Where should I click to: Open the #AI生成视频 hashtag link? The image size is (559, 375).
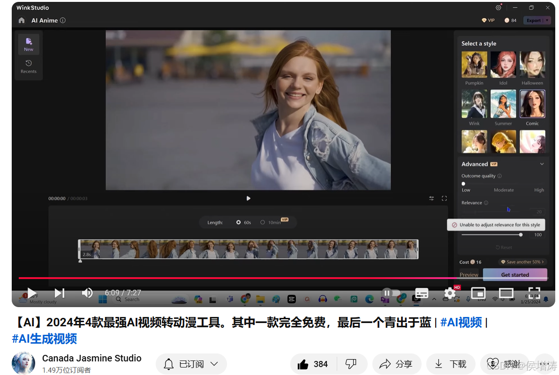click(45, 338)
